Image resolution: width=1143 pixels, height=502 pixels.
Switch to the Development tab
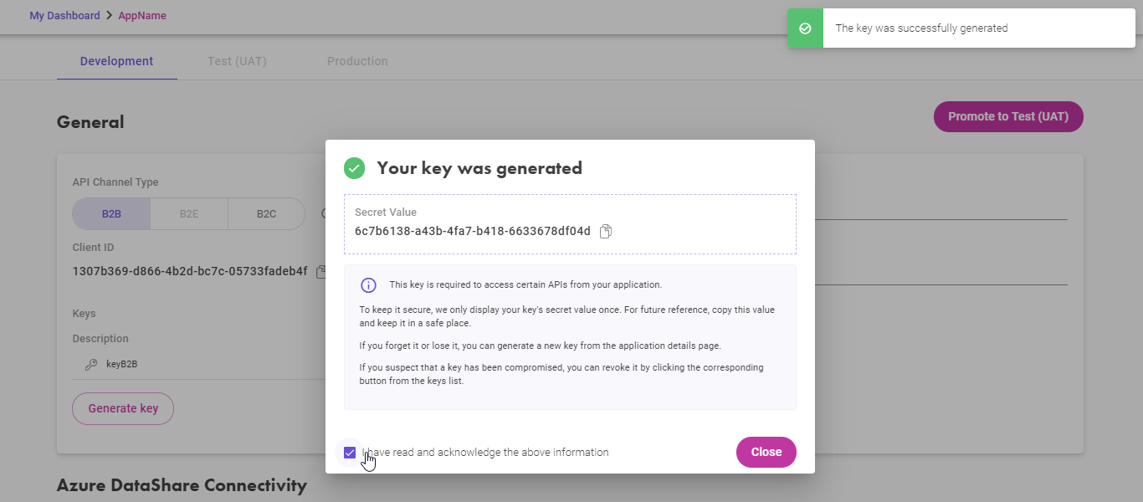[116, 61]
